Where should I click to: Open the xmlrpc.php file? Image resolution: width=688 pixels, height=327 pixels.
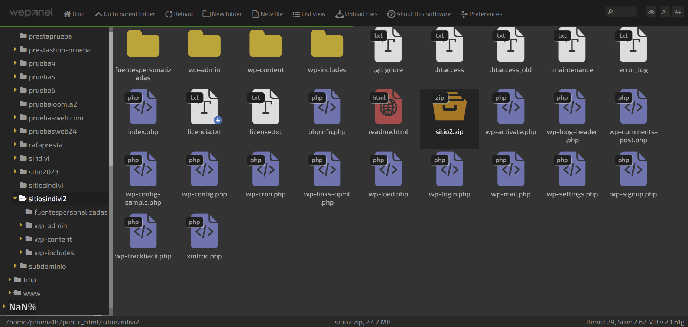click(204, 232)
